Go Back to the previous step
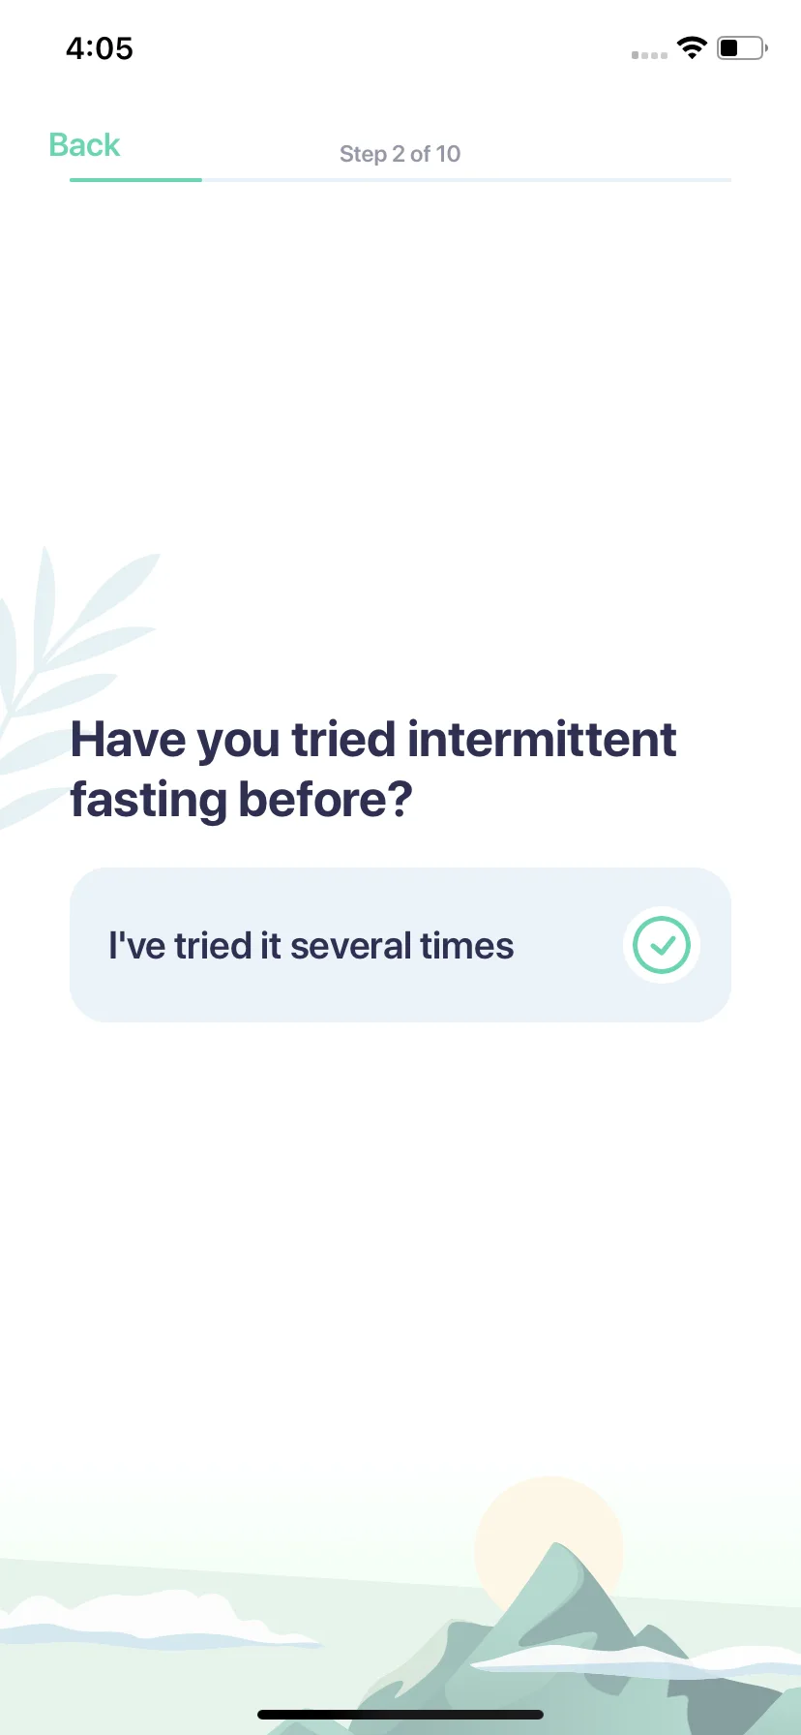801x1735 pixels. pos(84,145)
